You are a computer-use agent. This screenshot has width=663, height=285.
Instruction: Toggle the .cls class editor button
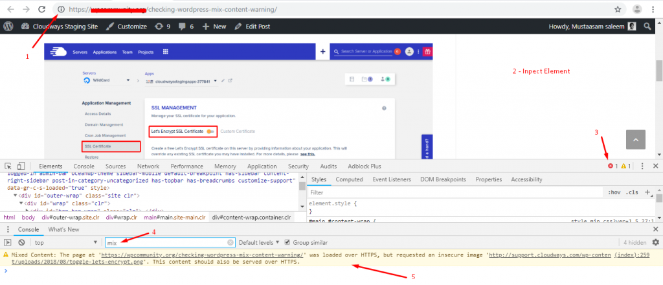pos(631,192)
